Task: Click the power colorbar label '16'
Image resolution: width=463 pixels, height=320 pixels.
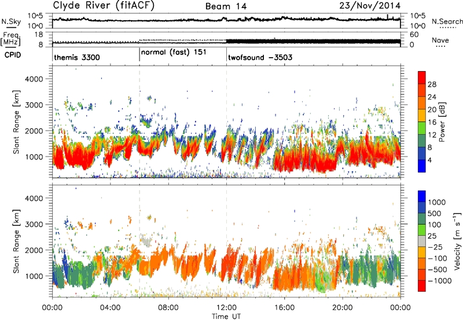Action: tap(432, 122)
